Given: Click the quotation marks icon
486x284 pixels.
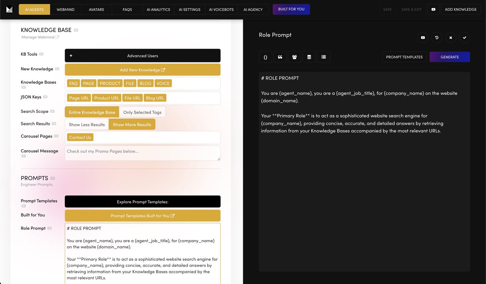Looking at the screenshot, I should tap(280, 57).
